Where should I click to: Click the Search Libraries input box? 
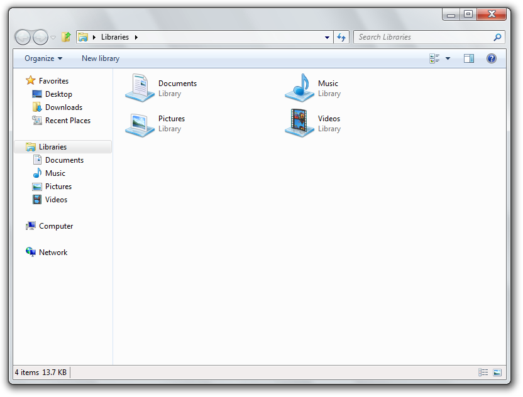424,37
